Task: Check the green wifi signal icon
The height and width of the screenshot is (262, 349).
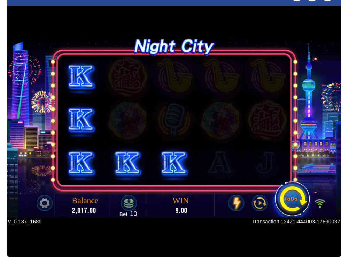Action: click(x=320, y=204)
